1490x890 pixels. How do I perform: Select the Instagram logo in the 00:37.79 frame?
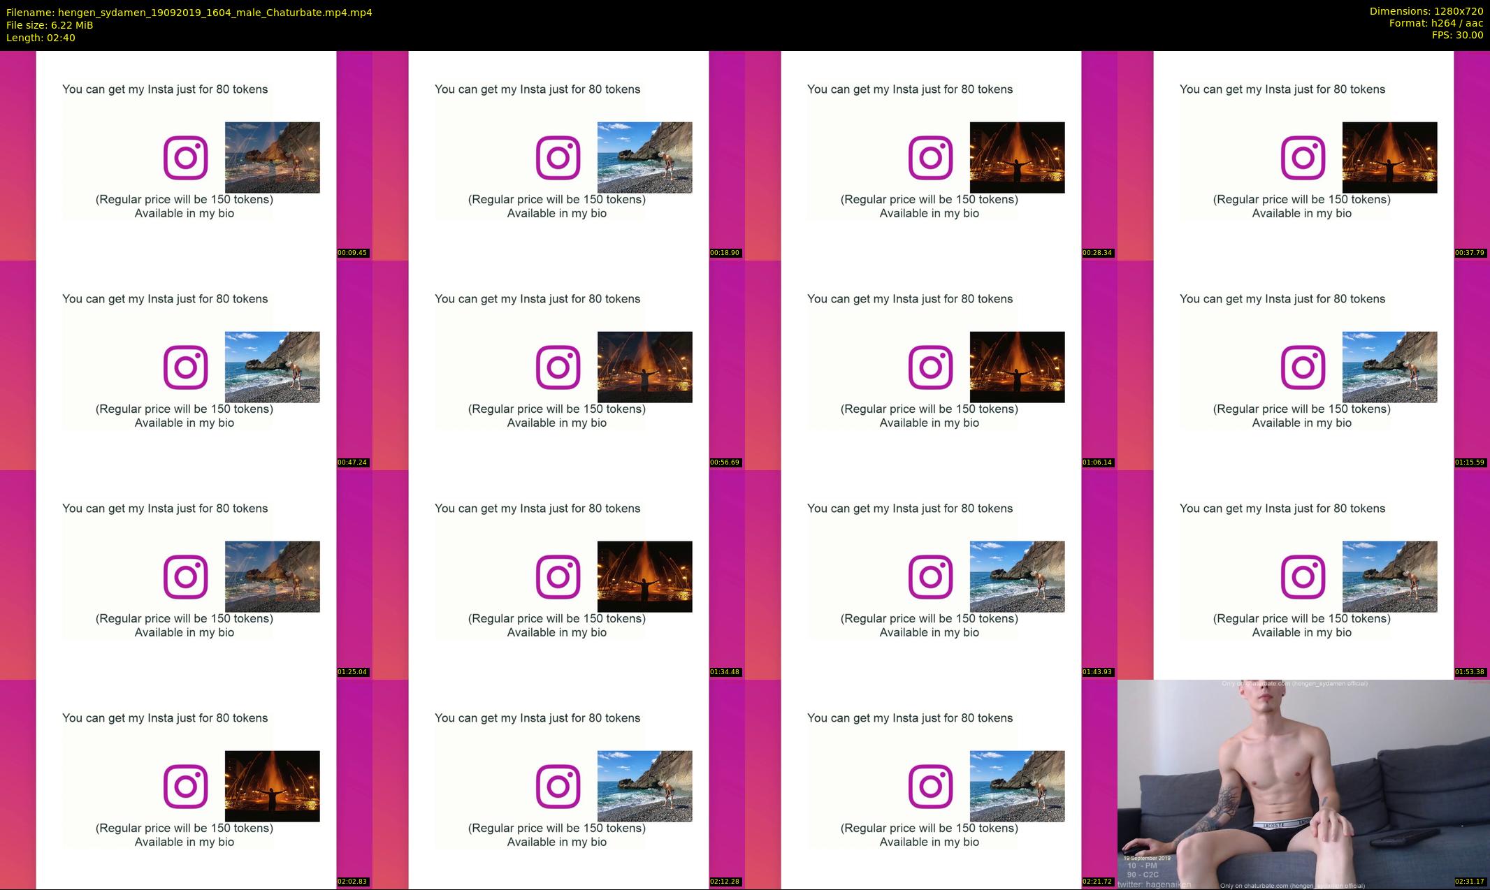pos(1303,158)
